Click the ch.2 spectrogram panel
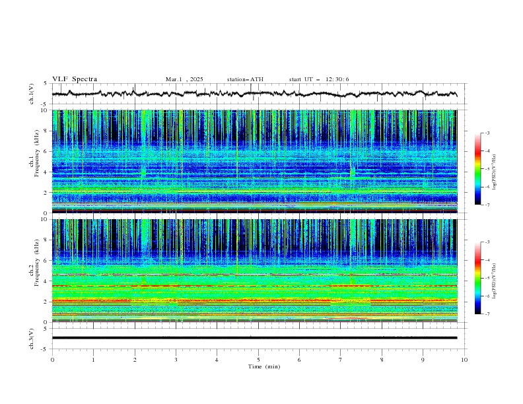Screen dimensions: 523x404 pos(254,271)
